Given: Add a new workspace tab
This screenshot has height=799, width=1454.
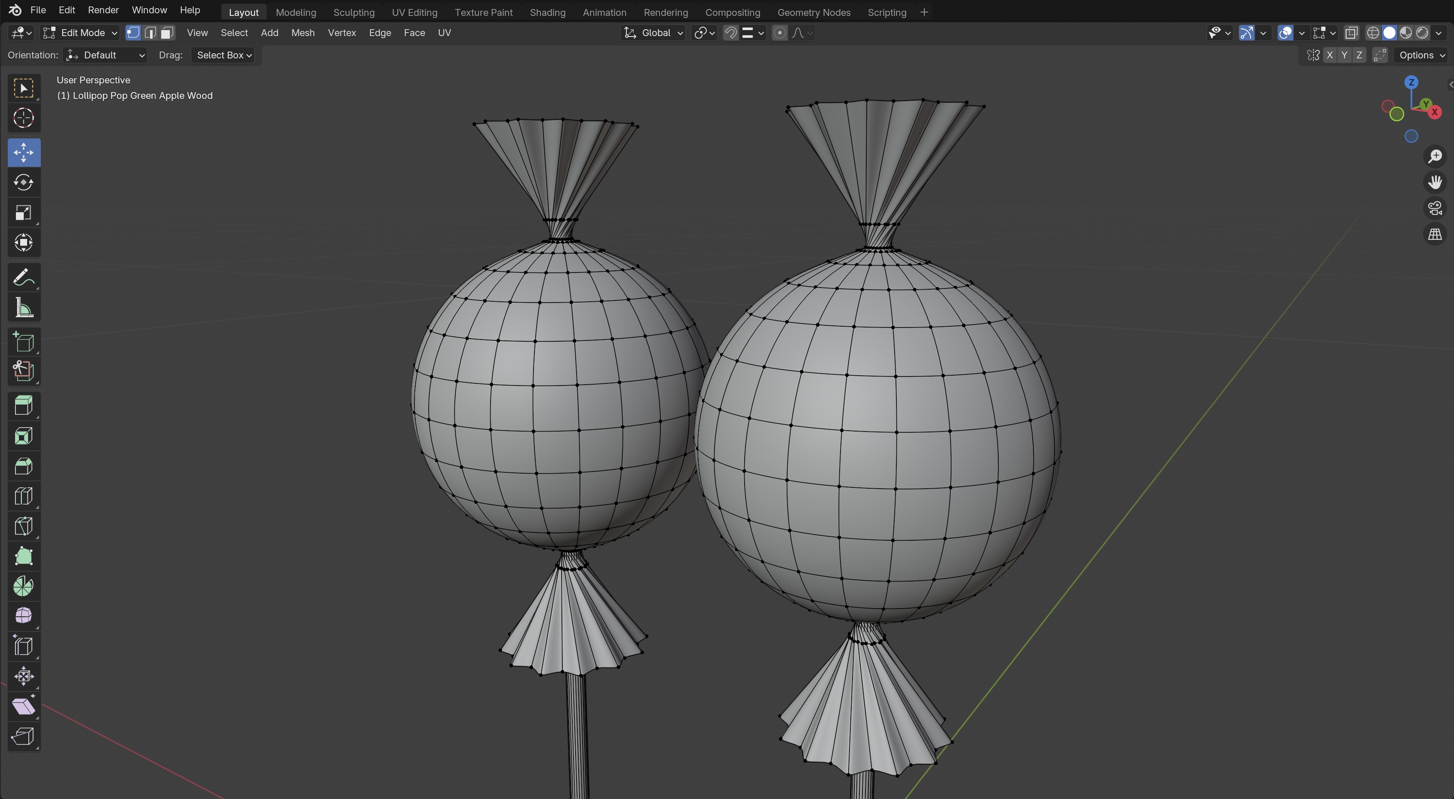Looking at the screenshot, I should tap(924, 12).
